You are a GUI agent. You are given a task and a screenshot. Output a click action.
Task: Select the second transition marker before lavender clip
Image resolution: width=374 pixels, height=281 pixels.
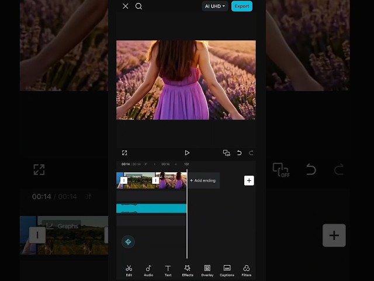[x=155, y=180]
